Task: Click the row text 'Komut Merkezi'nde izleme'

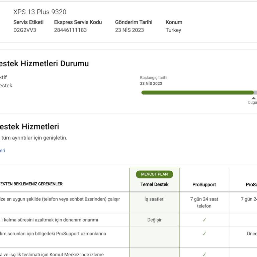Action: coord(77,254)
